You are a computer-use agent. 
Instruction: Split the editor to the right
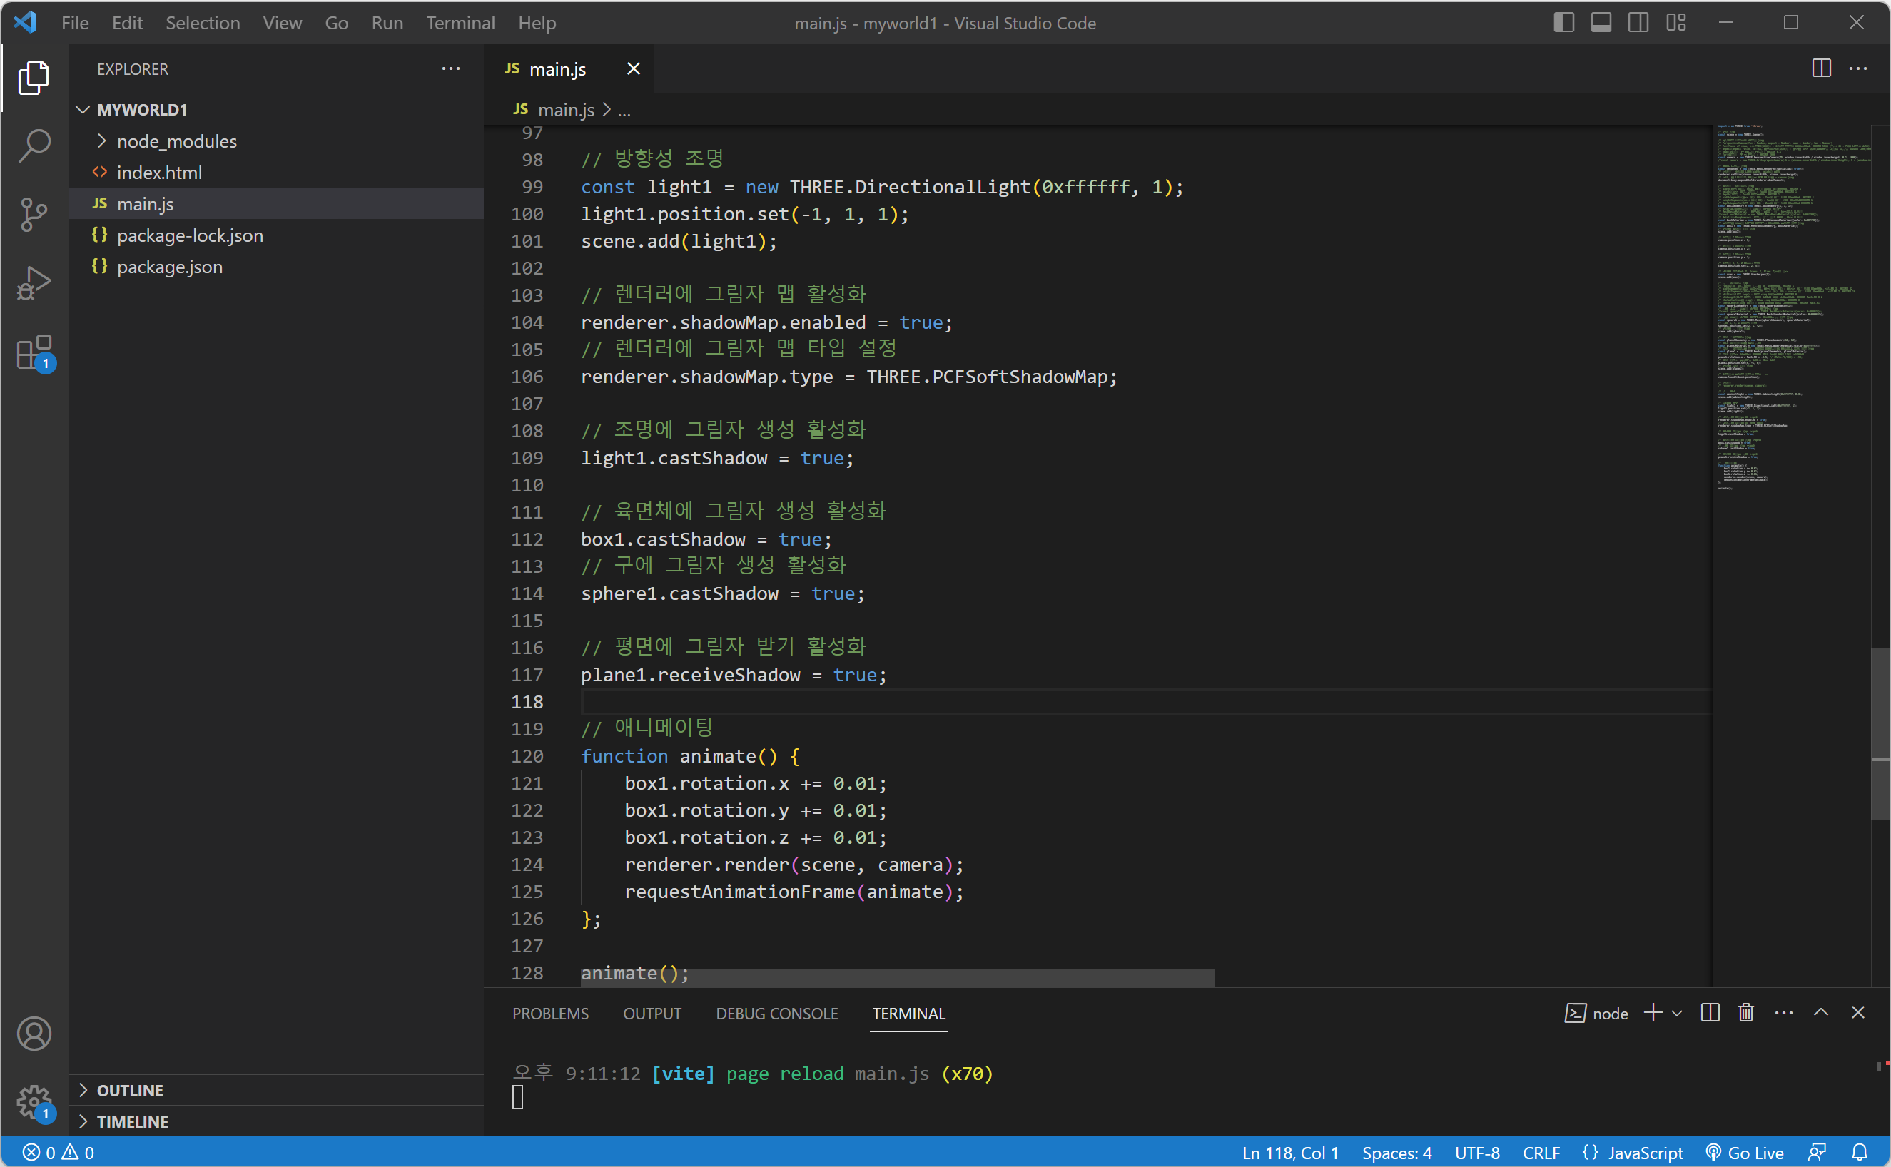(x=1821, y=68)
